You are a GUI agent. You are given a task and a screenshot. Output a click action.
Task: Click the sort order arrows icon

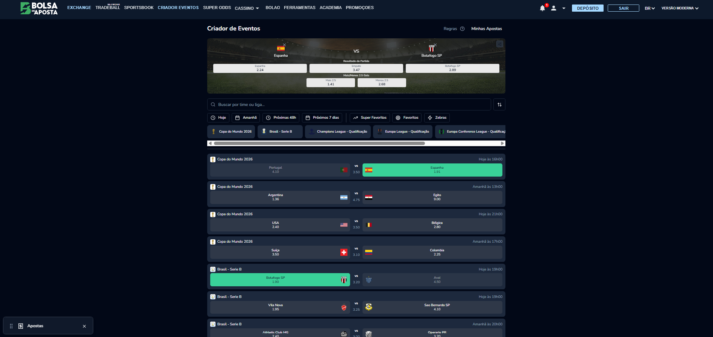click(x=499, y=104)
